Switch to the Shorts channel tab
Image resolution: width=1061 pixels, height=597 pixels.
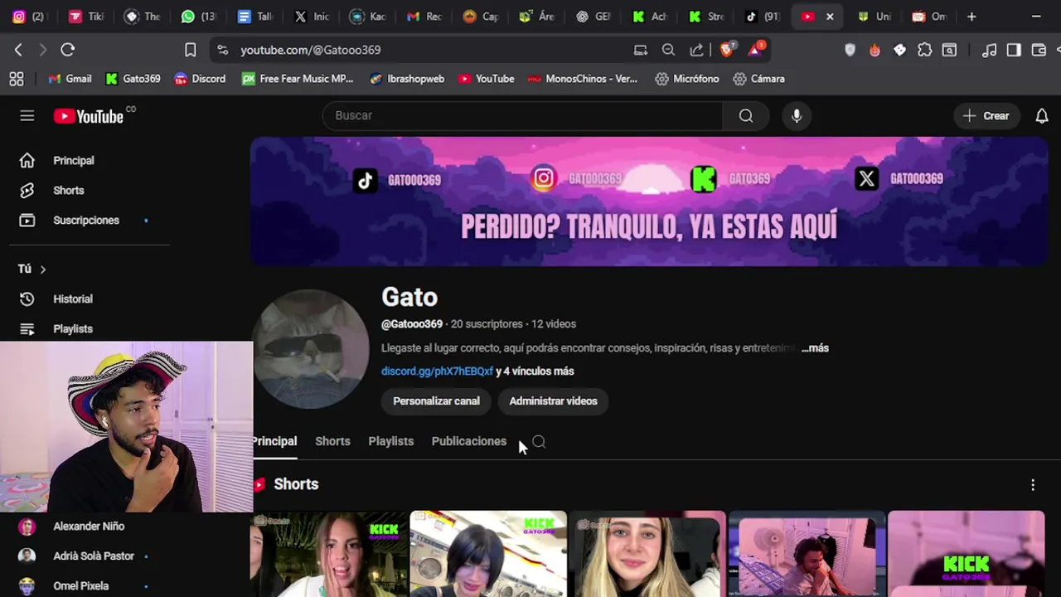point(332,441)
